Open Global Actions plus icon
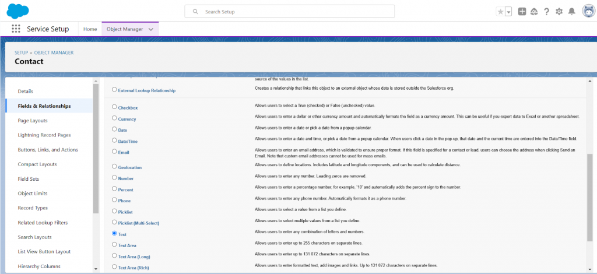 tap(522, 12)
